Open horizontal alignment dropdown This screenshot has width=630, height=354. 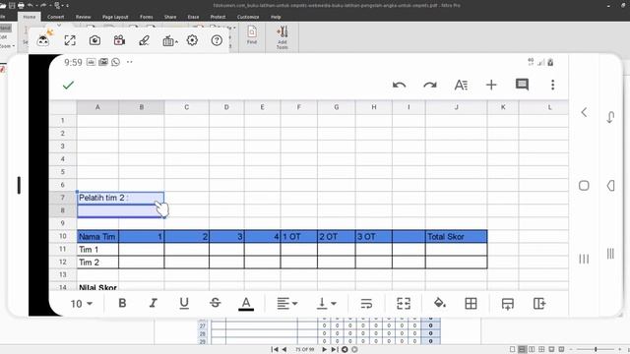pyautogui.click(x=286, y=304)
